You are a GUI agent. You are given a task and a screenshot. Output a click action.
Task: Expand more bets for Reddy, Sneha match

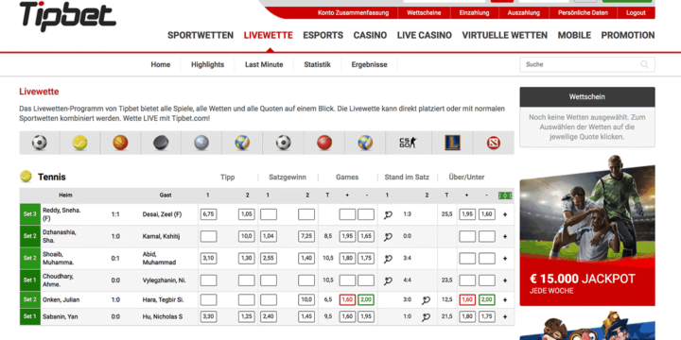click(505, 214)
